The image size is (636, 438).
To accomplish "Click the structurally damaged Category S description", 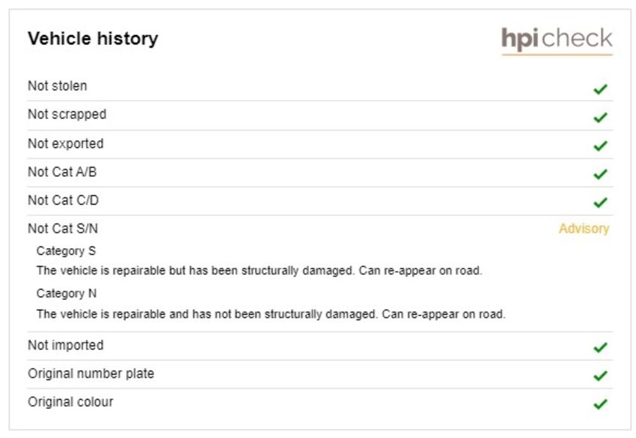I will 259,271.
